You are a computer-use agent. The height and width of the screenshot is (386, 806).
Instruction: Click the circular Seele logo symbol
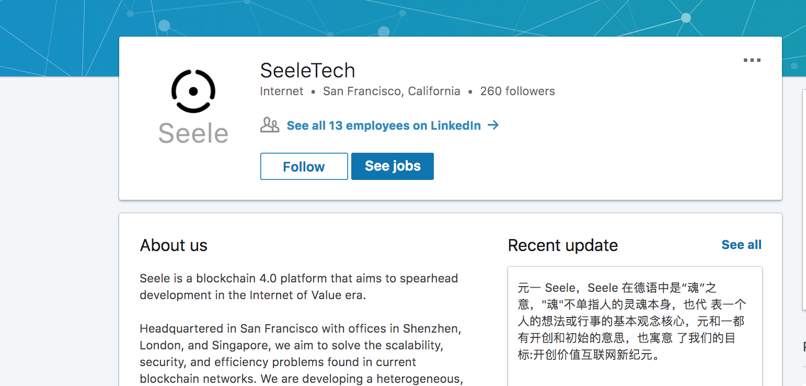pos(193,91)
